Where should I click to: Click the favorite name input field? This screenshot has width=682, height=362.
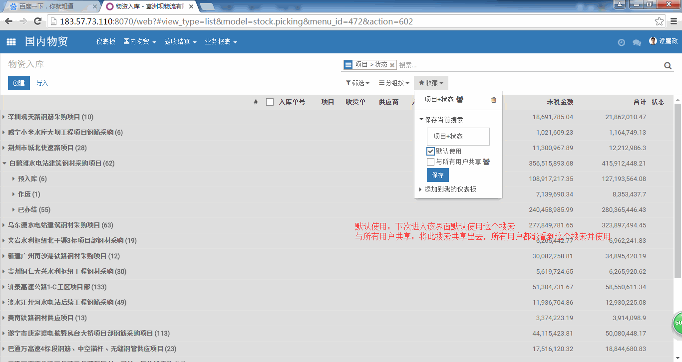458,136
